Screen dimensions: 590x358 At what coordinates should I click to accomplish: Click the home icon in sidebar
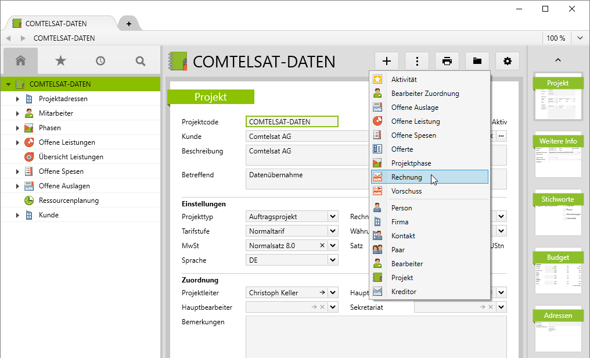[x=20, y=60]
